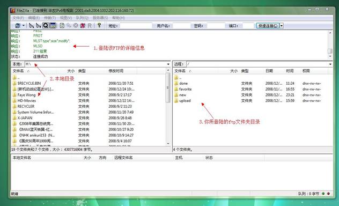Screen dimensions: 339x206
Task: Sort queue by 本地文件名 column
Action: click(21, 158)
